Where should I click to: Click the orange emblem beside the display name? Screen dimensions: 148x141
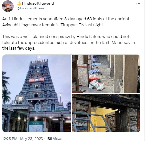(x=19, y=4)
